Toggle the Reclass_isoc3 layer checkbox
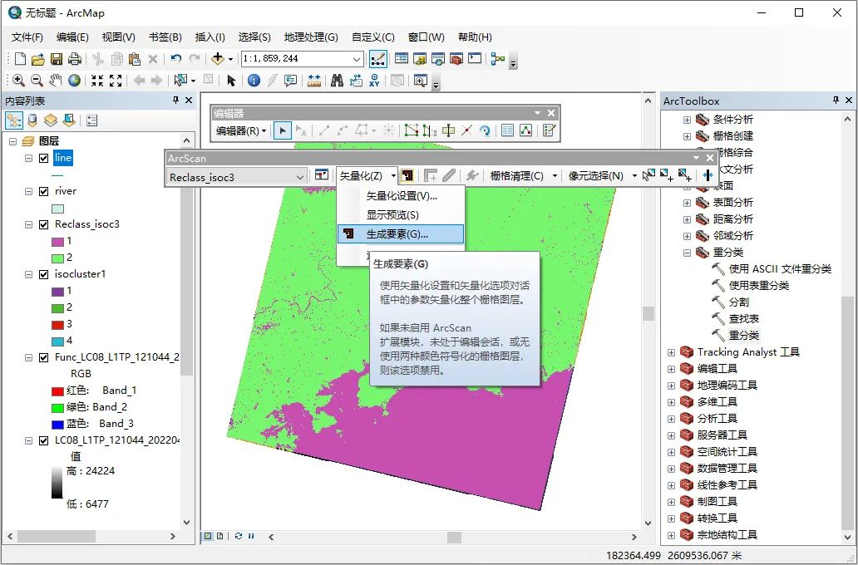 point(44,225)
